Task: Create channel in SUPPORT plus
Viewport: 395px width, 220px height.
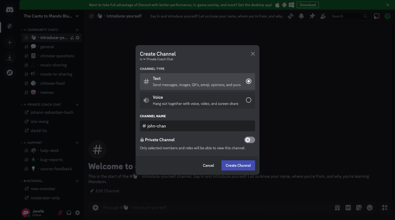Action: pyautogui.click(x=77, y=143)
